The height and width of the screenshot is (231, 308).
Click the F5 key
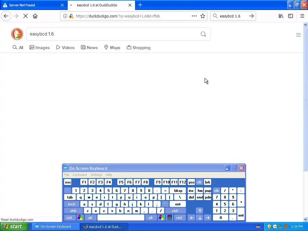(121, 182)
